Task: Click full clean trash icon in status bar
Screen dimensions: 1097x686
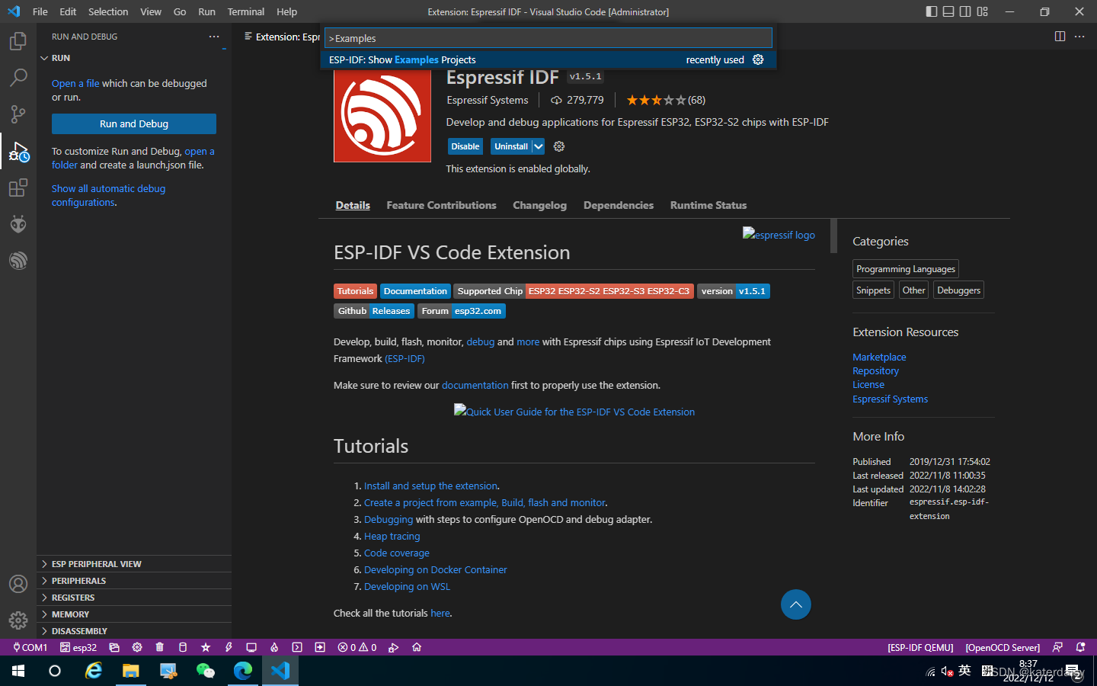Action: pos(160,647)
